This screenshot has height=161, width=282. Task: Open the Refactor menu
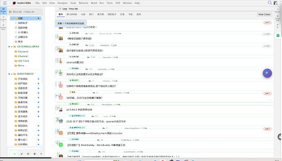coord(84,3)
